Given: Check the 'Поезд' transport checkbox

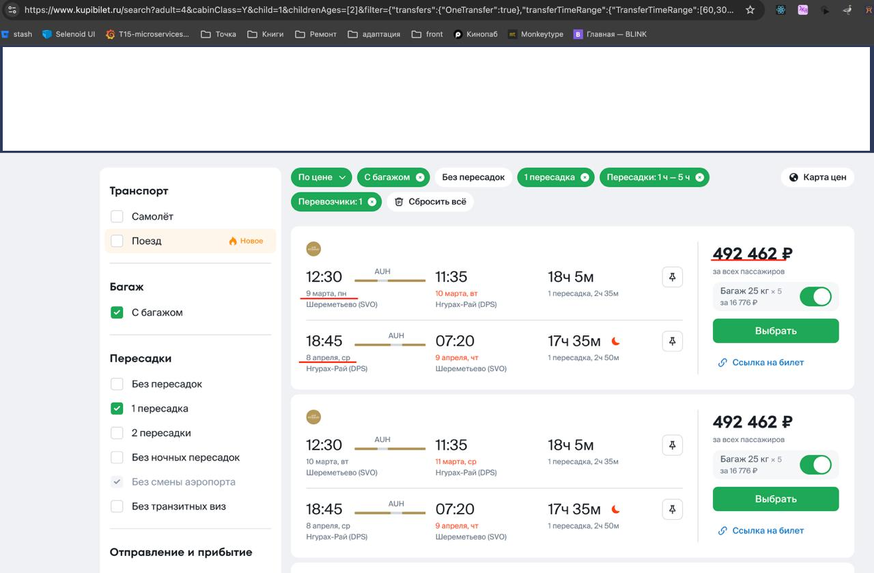Looking at the screenshot, I should coord(117,241).
